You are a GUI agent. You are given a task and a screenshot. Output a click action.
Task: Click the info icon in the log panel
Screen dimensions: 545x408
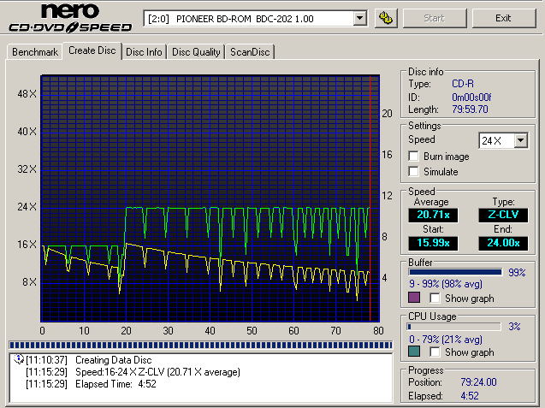[19, 360]
